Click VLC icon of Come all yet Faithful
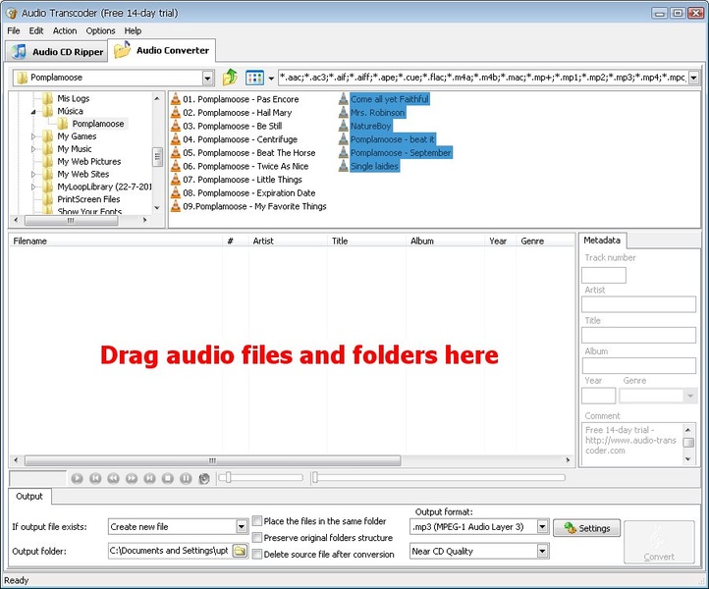This screenshot has height=589, width=709. pos(343,99)
